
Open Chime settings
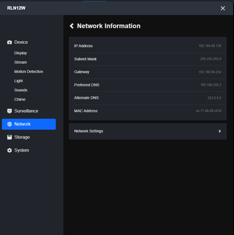[20, 99]
